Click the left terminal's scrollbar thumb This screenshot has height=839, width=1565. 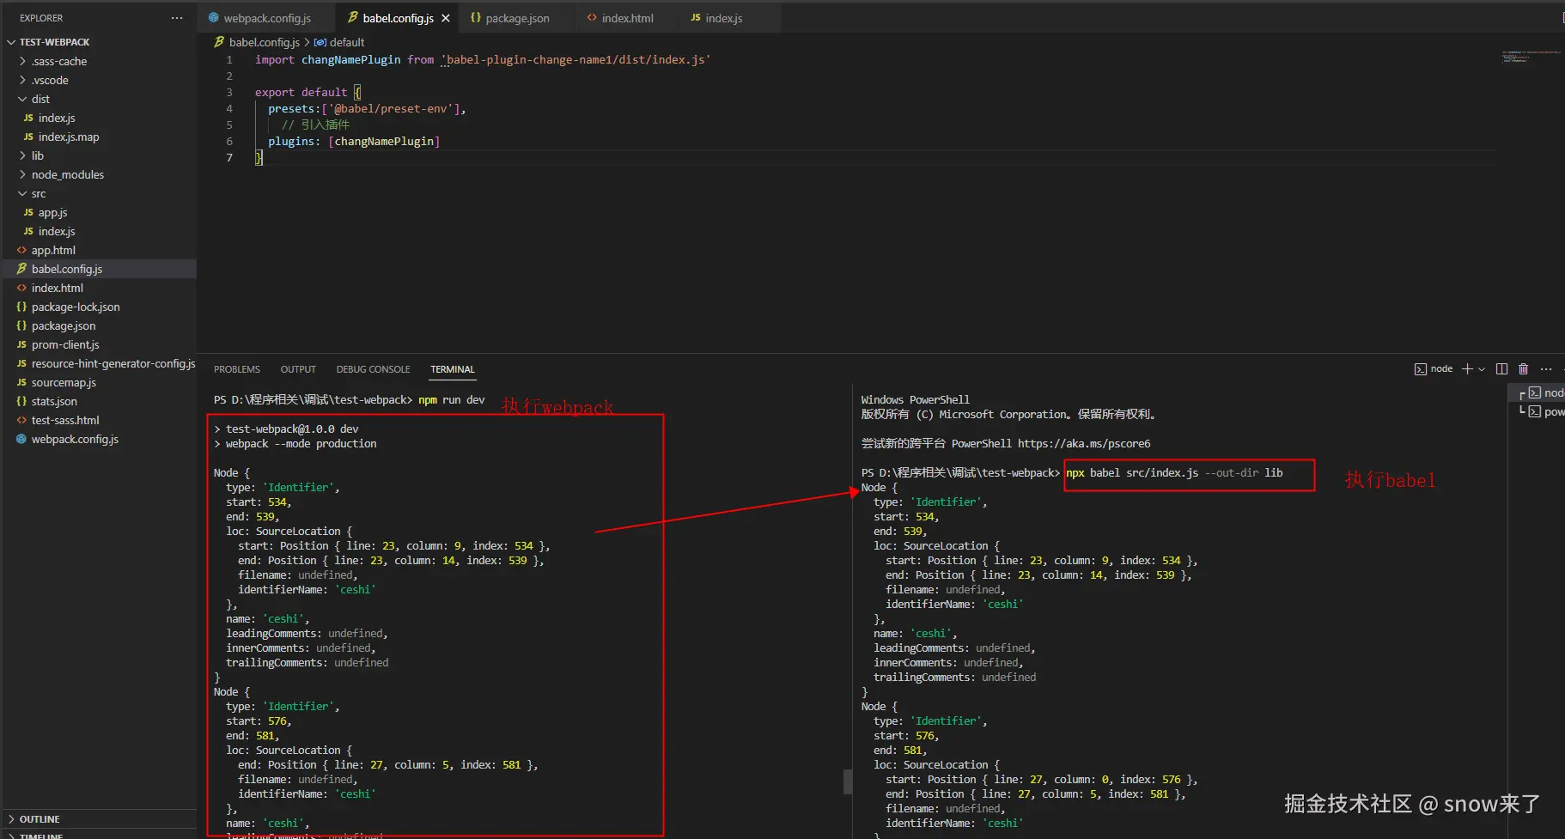[x=848, y=781]
